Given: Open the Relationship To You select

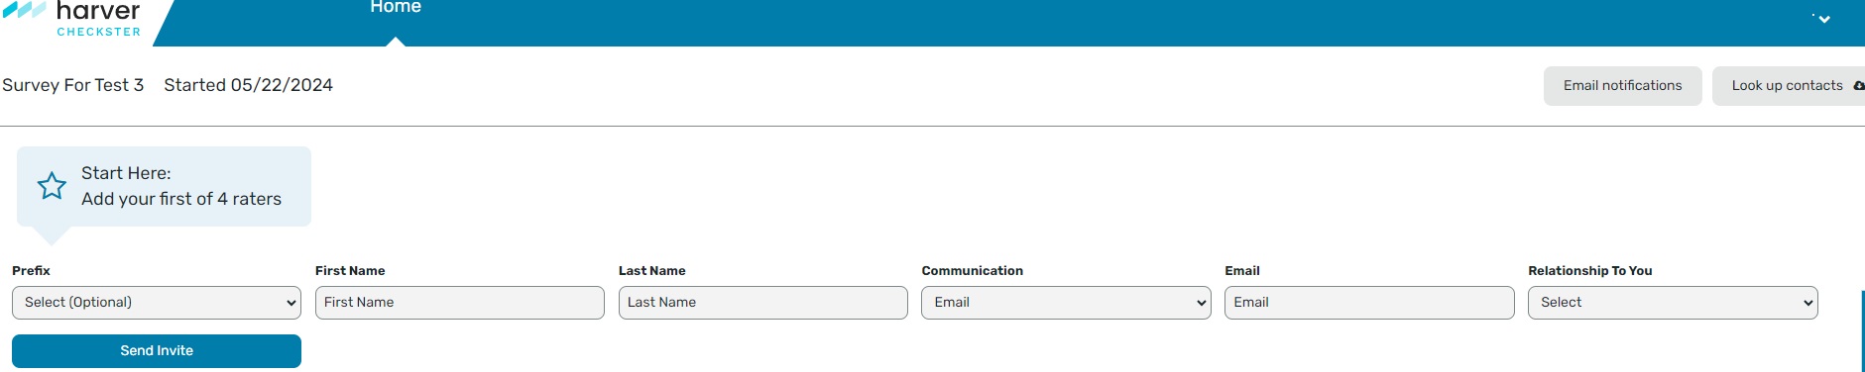Looking at the screenshot, I should tap(1673, 303).
